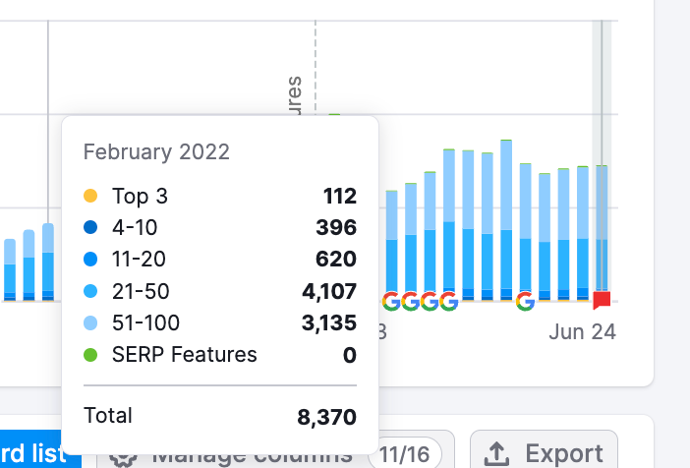Click the green SERP Features legend dot
Screen dimensions: 690x468
pyautogui.click(x=91, y=355)
